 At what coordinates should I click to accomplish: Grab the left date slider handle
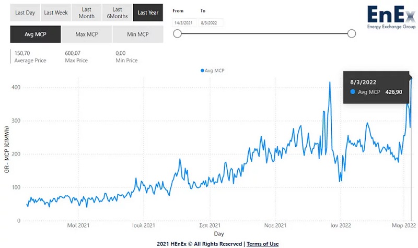click(x=178, y=34)
